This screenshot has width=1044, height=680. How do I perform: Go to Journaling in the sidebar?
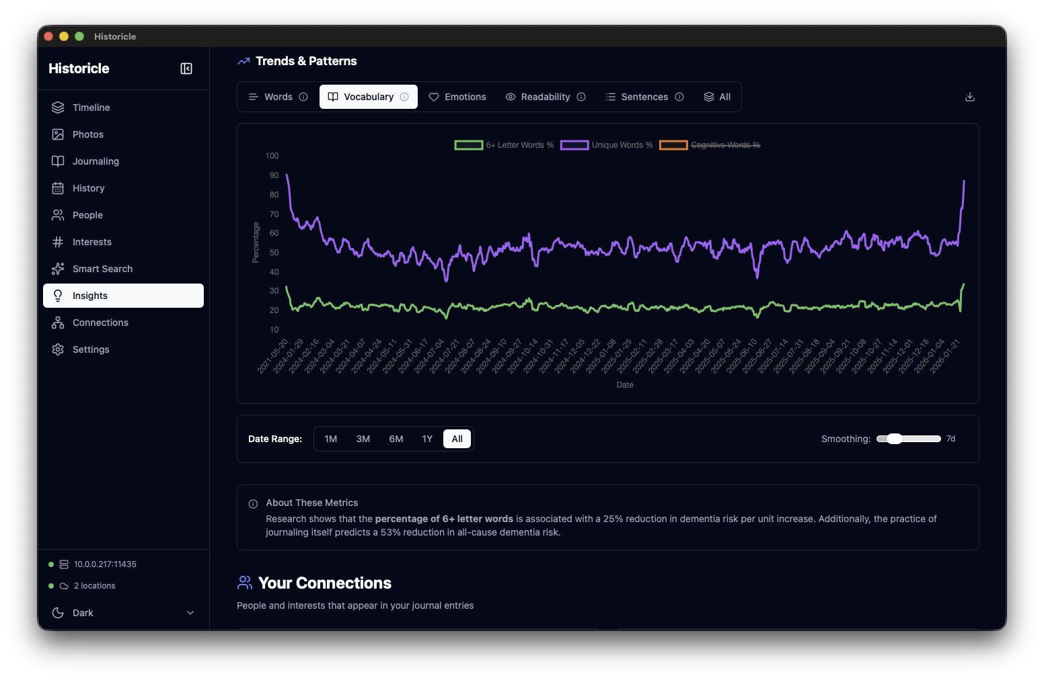coord(96,161)
